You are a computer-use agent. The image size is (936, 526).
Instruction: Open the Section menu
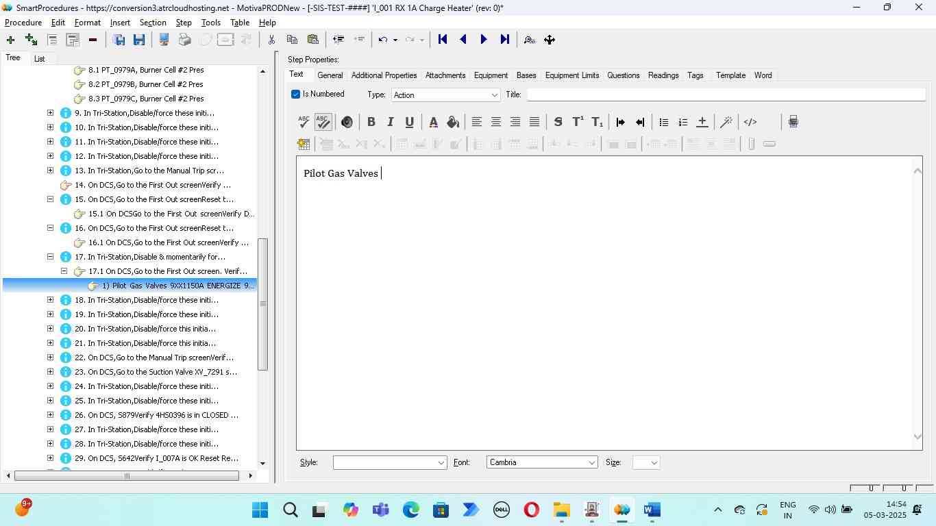(152, 23)
